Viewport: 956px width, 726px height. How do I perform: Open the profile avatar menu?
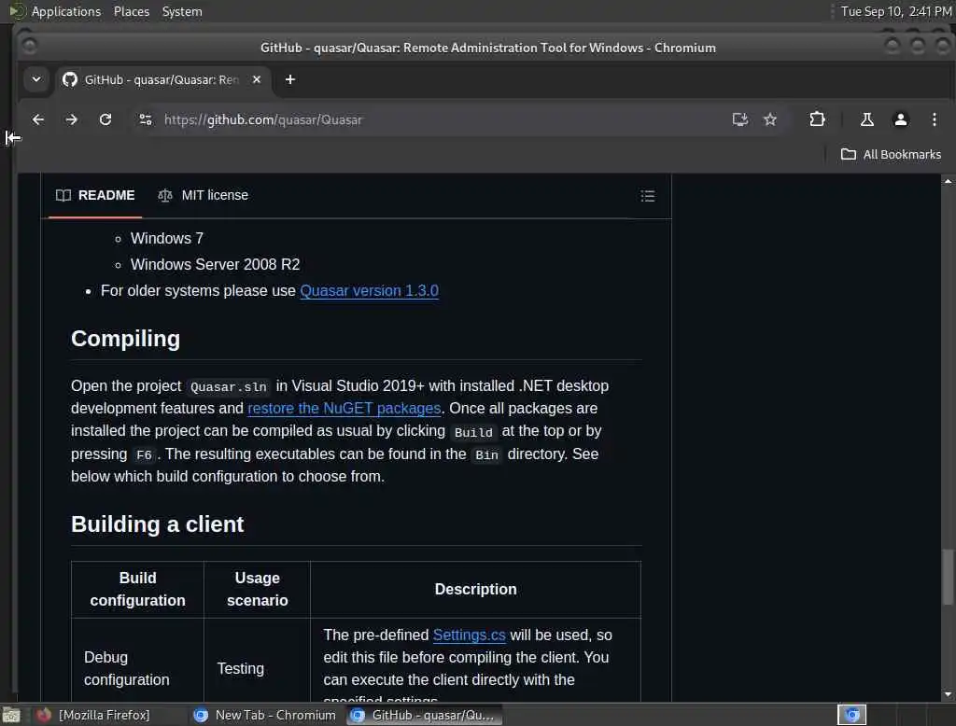click(x=900, y=119)
